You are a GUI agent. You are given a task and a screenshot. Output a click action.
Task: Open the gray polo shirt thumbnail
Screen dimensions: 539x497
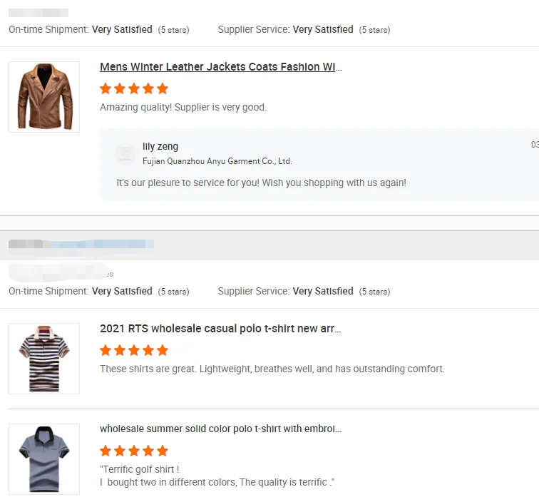click(x=44, y=458)
